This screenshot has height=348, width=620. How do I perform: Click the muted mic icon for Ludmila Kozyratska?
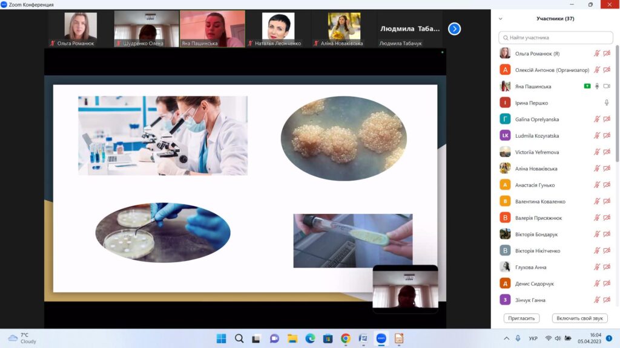(x=596, y=136)
